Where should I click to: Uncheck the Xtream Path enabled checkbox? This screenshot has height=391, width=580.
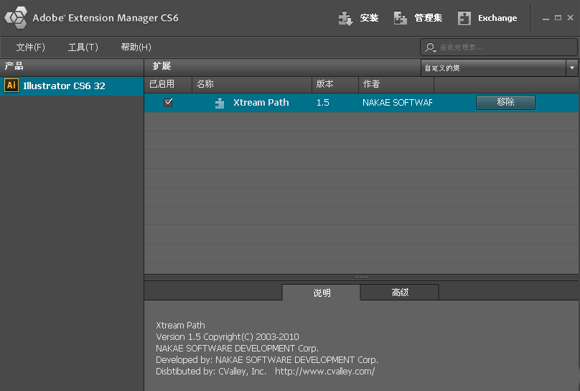click(x=168, y=103)
